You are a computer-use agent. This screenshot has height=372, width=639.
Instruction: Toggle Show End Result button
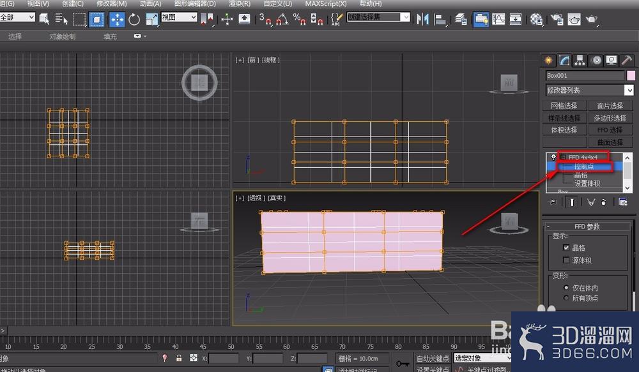coord(572,202)
